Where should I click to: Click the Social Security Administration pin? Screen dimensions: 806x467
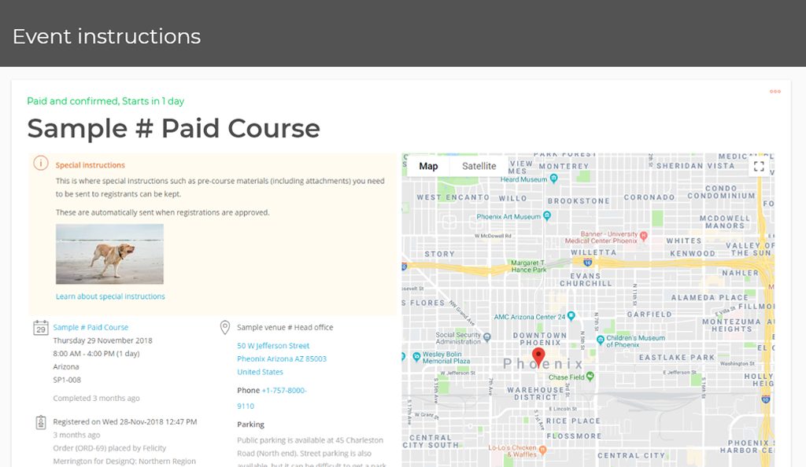coord(486,337)
